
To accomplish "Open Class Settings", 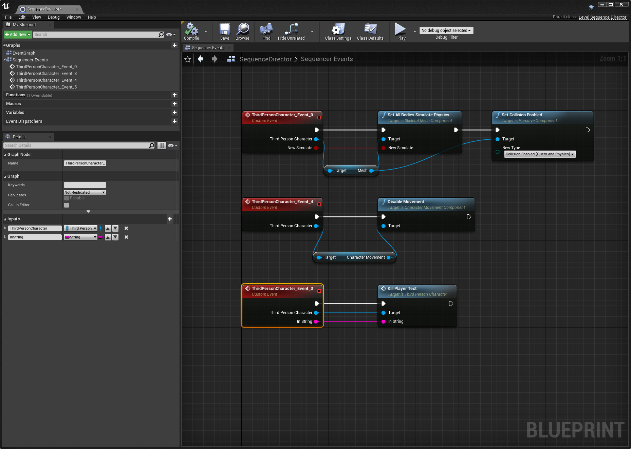I will (x=338, y=31).
